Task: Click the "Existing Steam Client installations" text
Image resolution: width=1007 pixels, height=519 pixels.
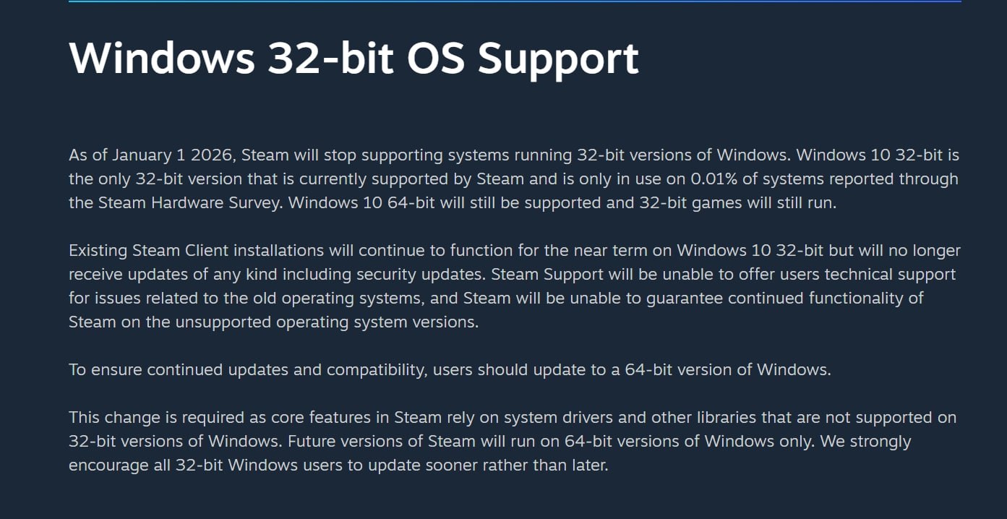Action: tap(196, 250)
